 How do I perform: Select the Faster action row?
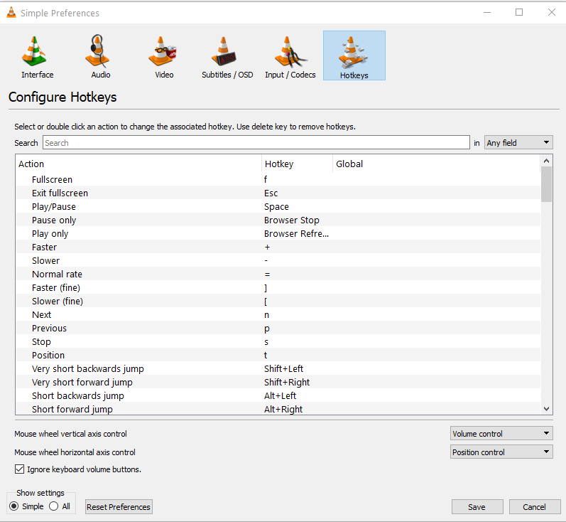coord(278,247)
